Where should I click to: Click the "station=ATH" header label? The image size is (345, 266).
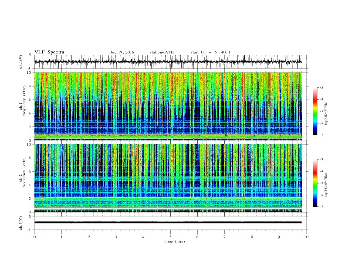point(162,52)
